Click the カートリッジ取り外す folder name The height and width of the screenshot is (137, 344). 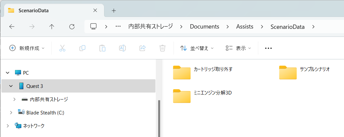coord(213,69)
